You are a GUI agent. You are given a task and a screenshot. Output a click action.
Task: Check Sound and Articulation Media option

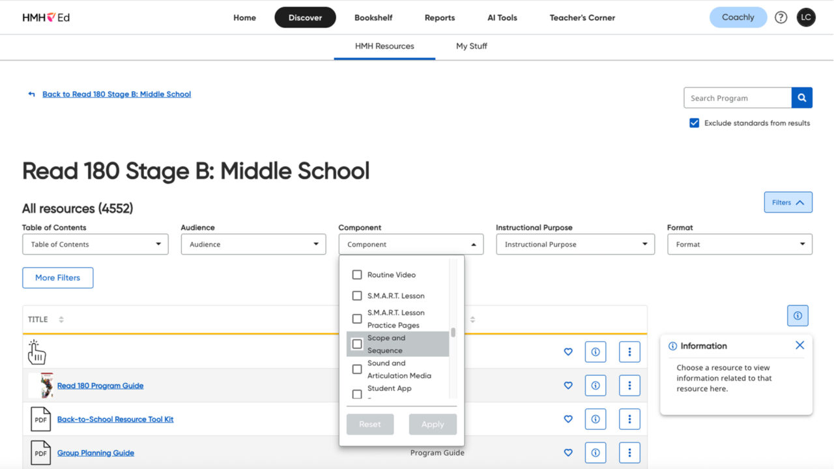coord(357,369)
